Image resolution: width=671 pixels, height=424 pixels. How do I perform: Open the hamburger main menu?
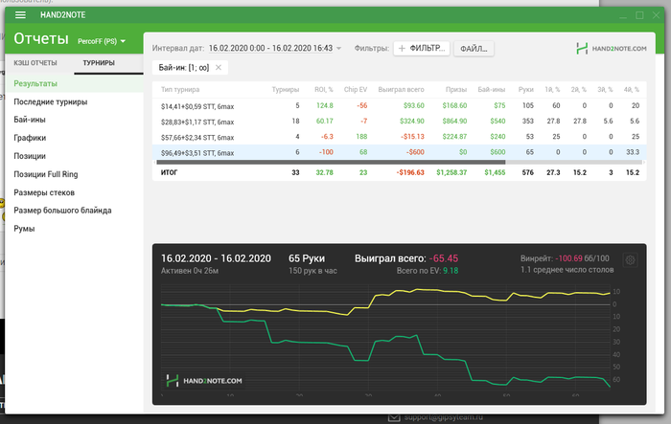tap(20, 15)
